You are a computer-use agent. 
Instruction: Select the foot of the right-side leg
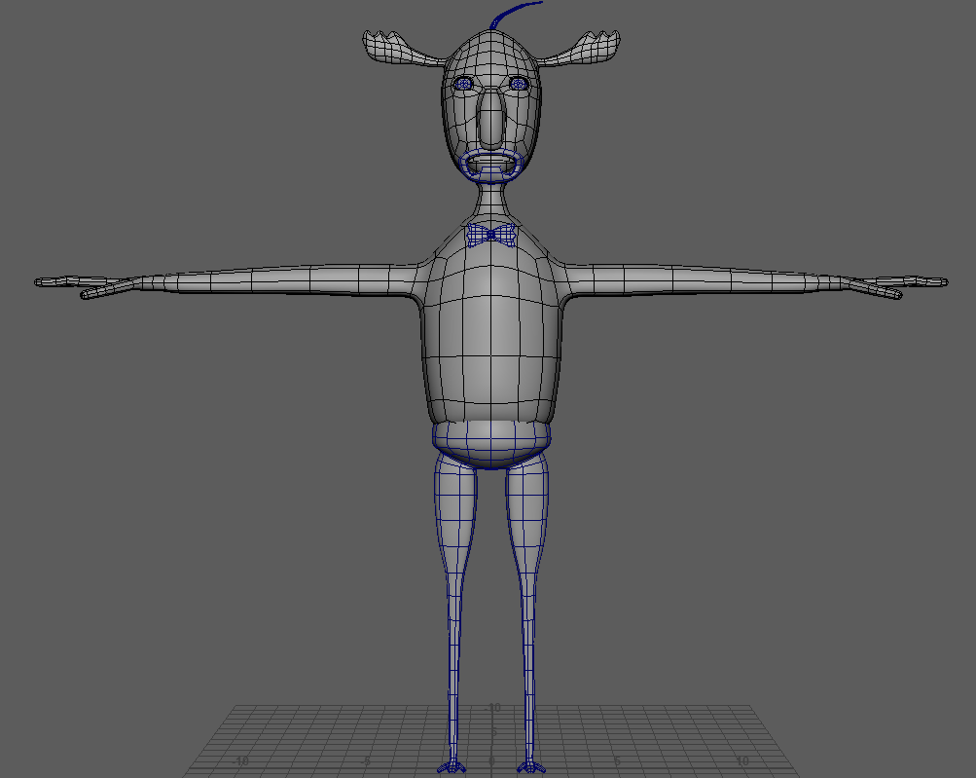[530, 767]
